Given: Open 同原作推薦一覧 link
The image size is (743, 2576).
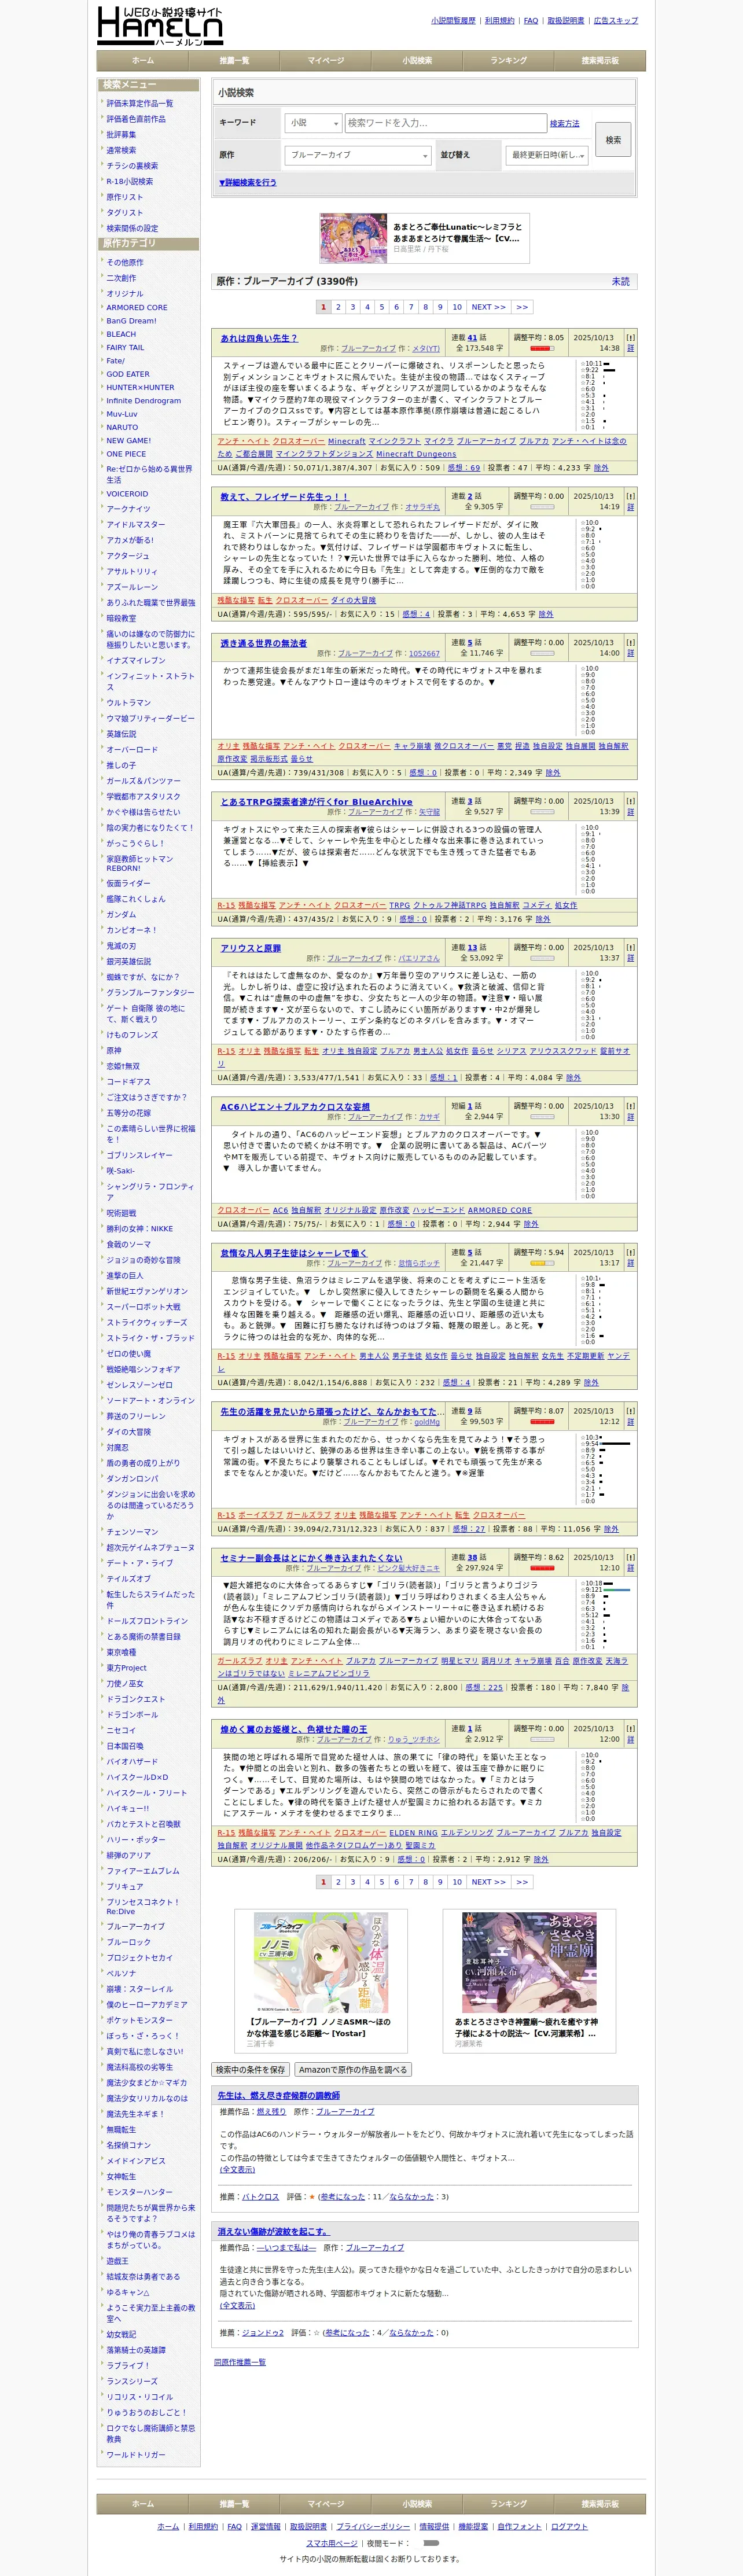Looking at the screenshot, I should point(240,2361).
